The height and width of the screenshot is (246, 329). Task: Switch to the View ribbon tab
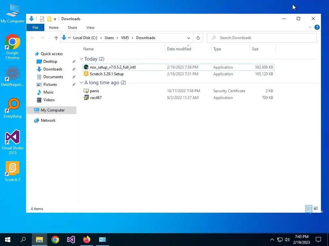(90, 28)
